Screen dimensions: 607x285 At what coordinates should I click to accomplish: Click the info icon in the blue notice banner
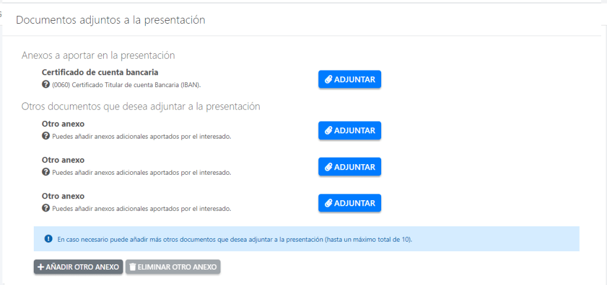coord(49,239)
